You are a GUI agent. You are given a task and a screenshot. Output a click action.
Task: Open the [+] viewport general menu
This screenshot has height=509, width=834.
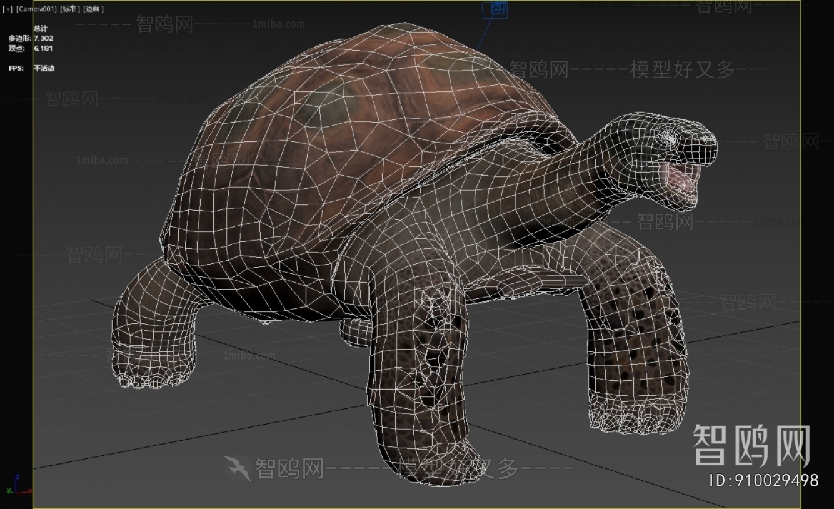(8, 9)
